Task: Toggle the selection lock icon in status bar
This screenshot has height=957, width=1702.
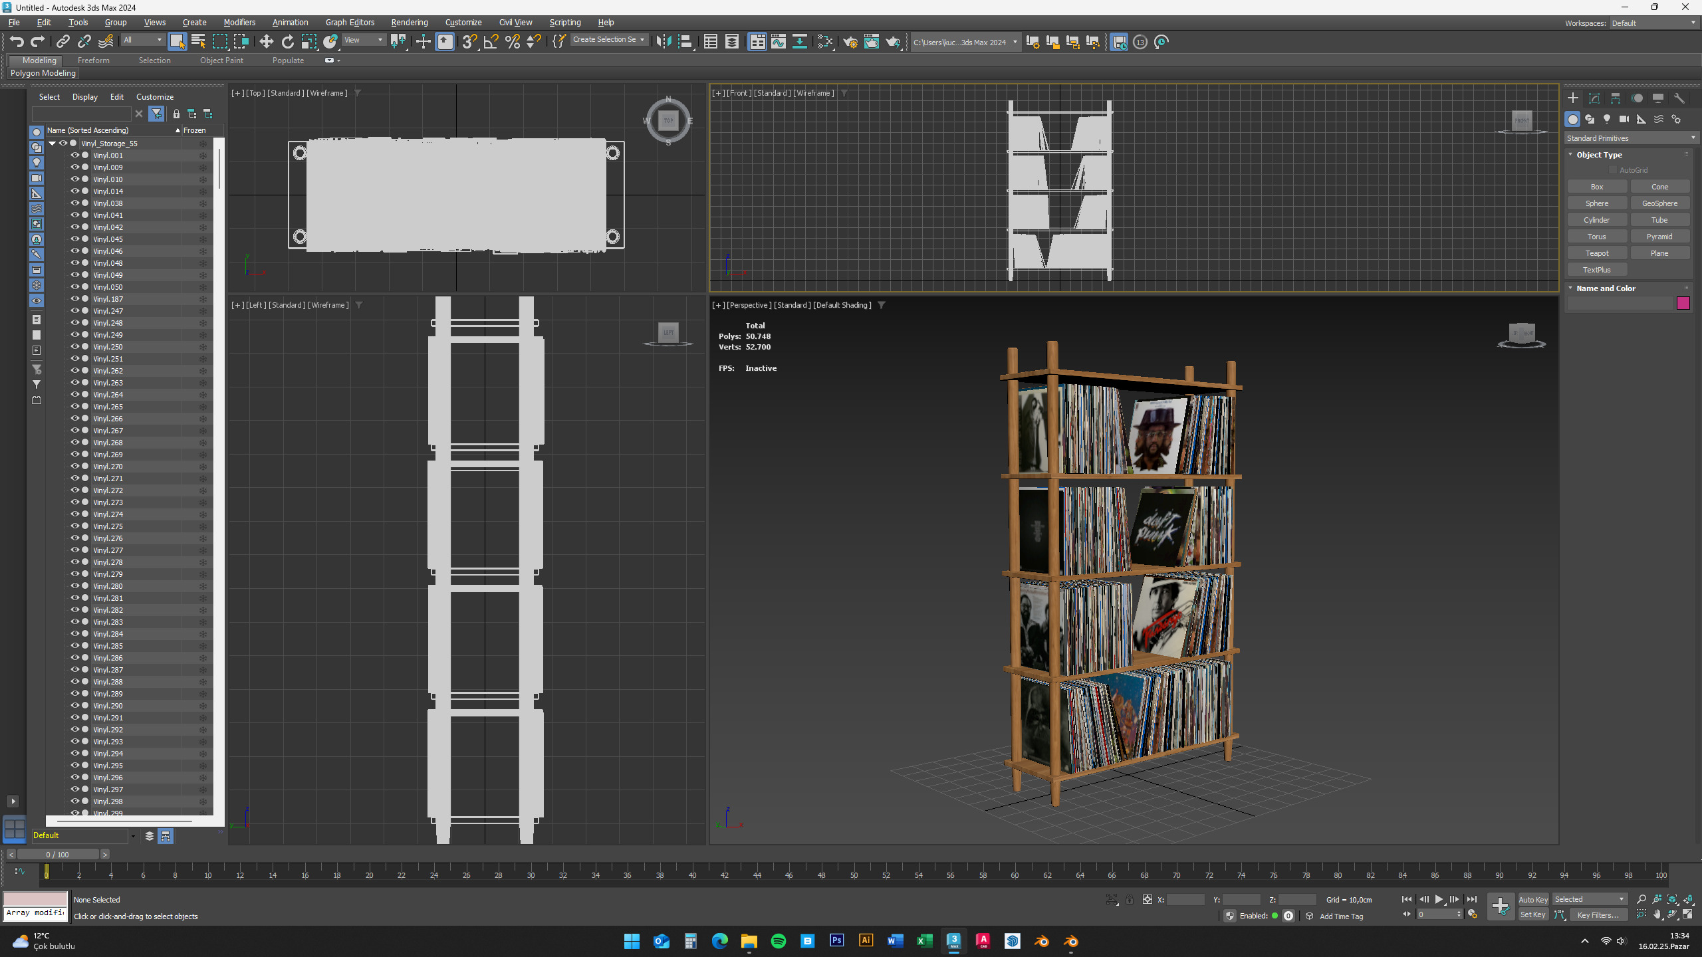Action: coord(1130,899)
